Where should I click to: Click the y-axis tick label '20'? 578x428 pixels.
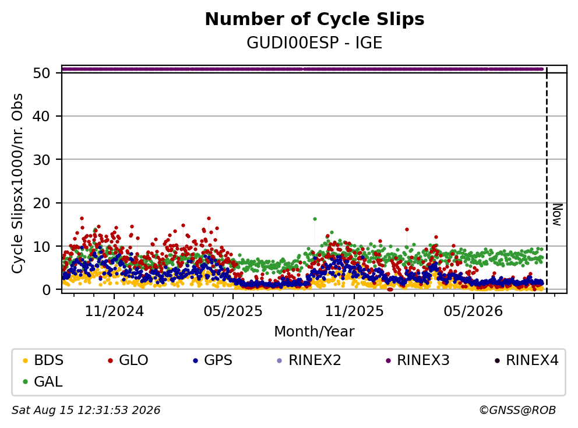[41, 204]
